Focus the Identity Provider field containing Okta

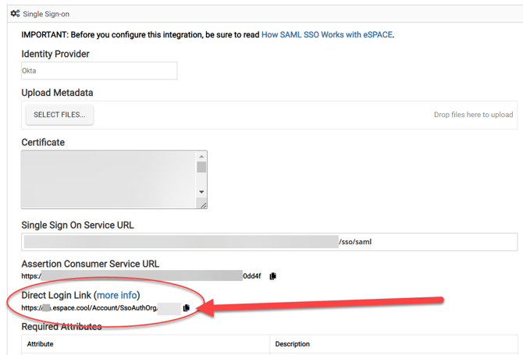pos(99,71)
